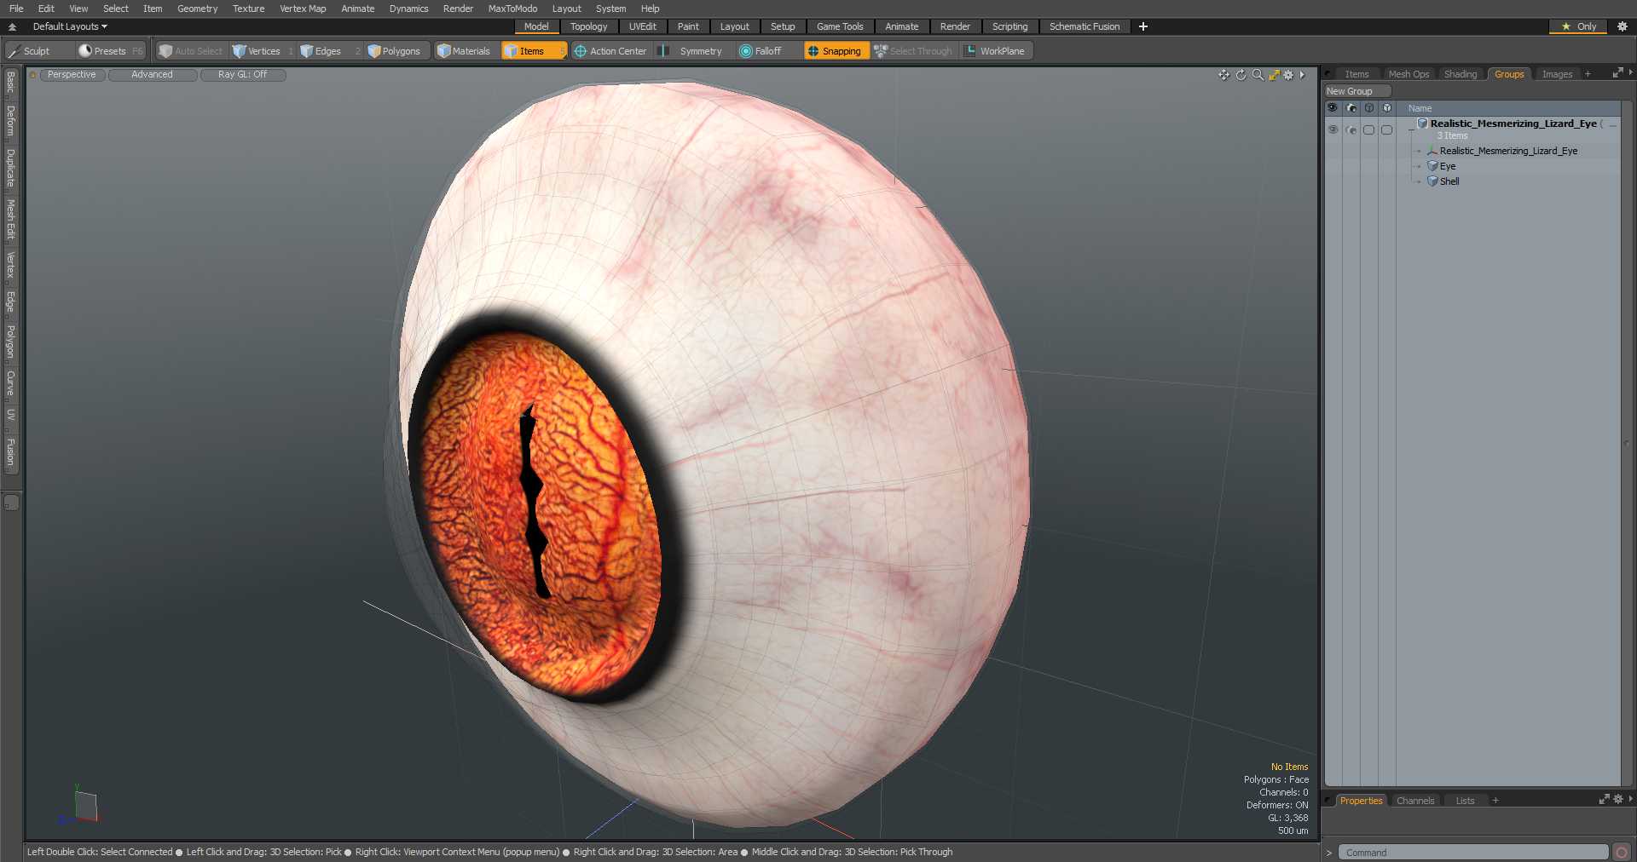Switch to the UVEdit layout tab
The image size is (1637, 862).
coord(643,26)
